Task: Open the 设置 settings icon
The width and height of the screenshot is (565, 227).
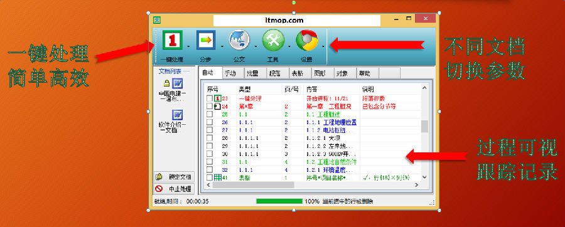Action: (306, 40)
